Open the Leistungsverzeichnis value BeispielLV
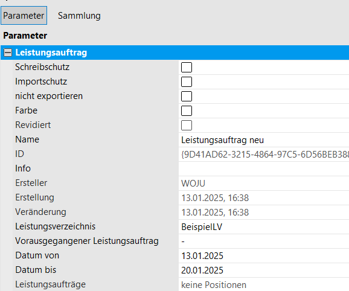Screen dimensions: 349x291 pyautogui.click(x=264, y=227)
